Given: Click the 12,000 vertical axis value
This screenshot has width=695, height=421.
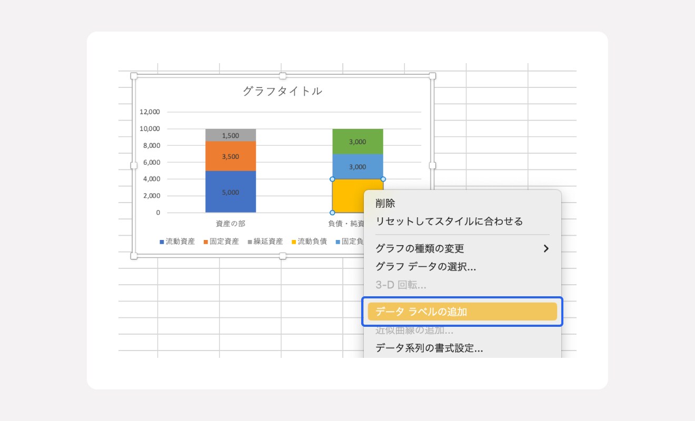Looking at the screenshot, I should tap(150, 112).
